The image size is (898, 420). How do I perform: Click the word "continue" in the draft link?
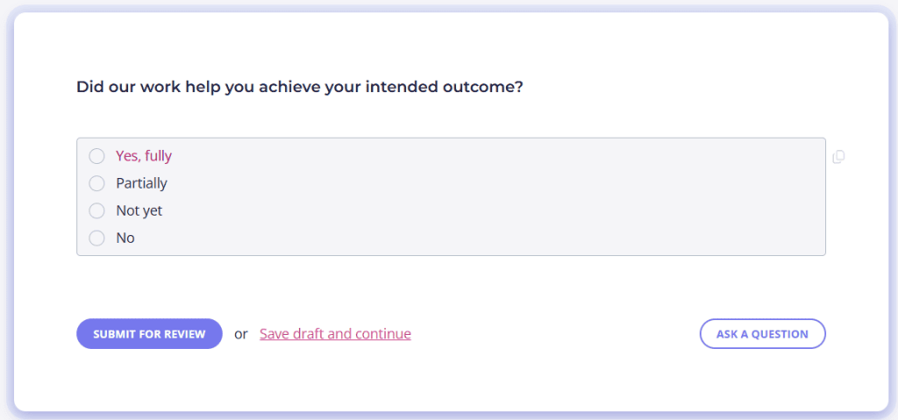coord(382,334)
